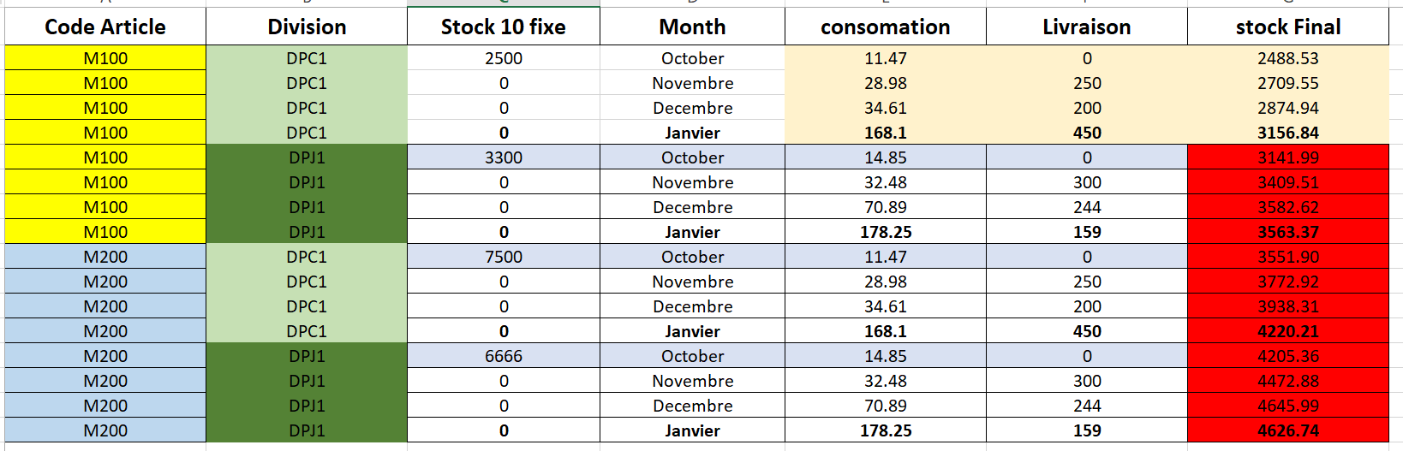The width and height of the screenshot is (1403, 451).
Task: Select the stock Final cell 2874.94
Action: pyautogui.click(x=1287, y=108)
